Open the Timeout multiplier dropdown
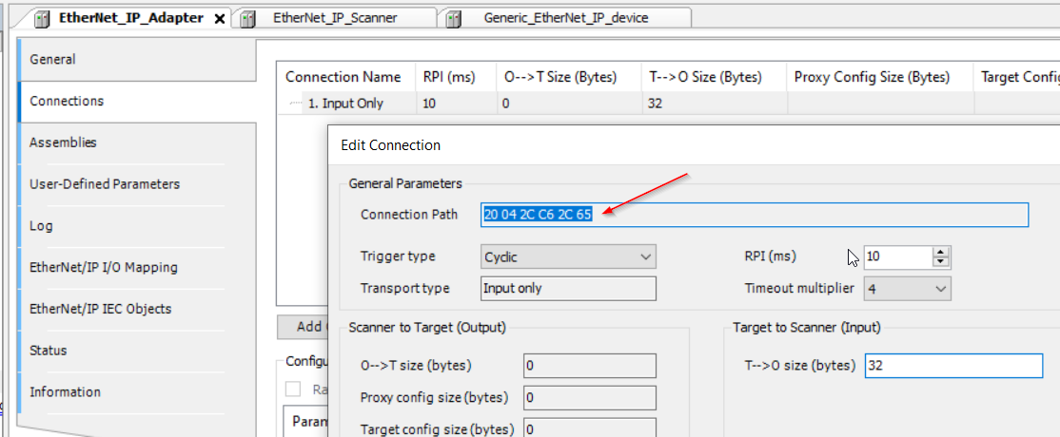 coord(907,289)
